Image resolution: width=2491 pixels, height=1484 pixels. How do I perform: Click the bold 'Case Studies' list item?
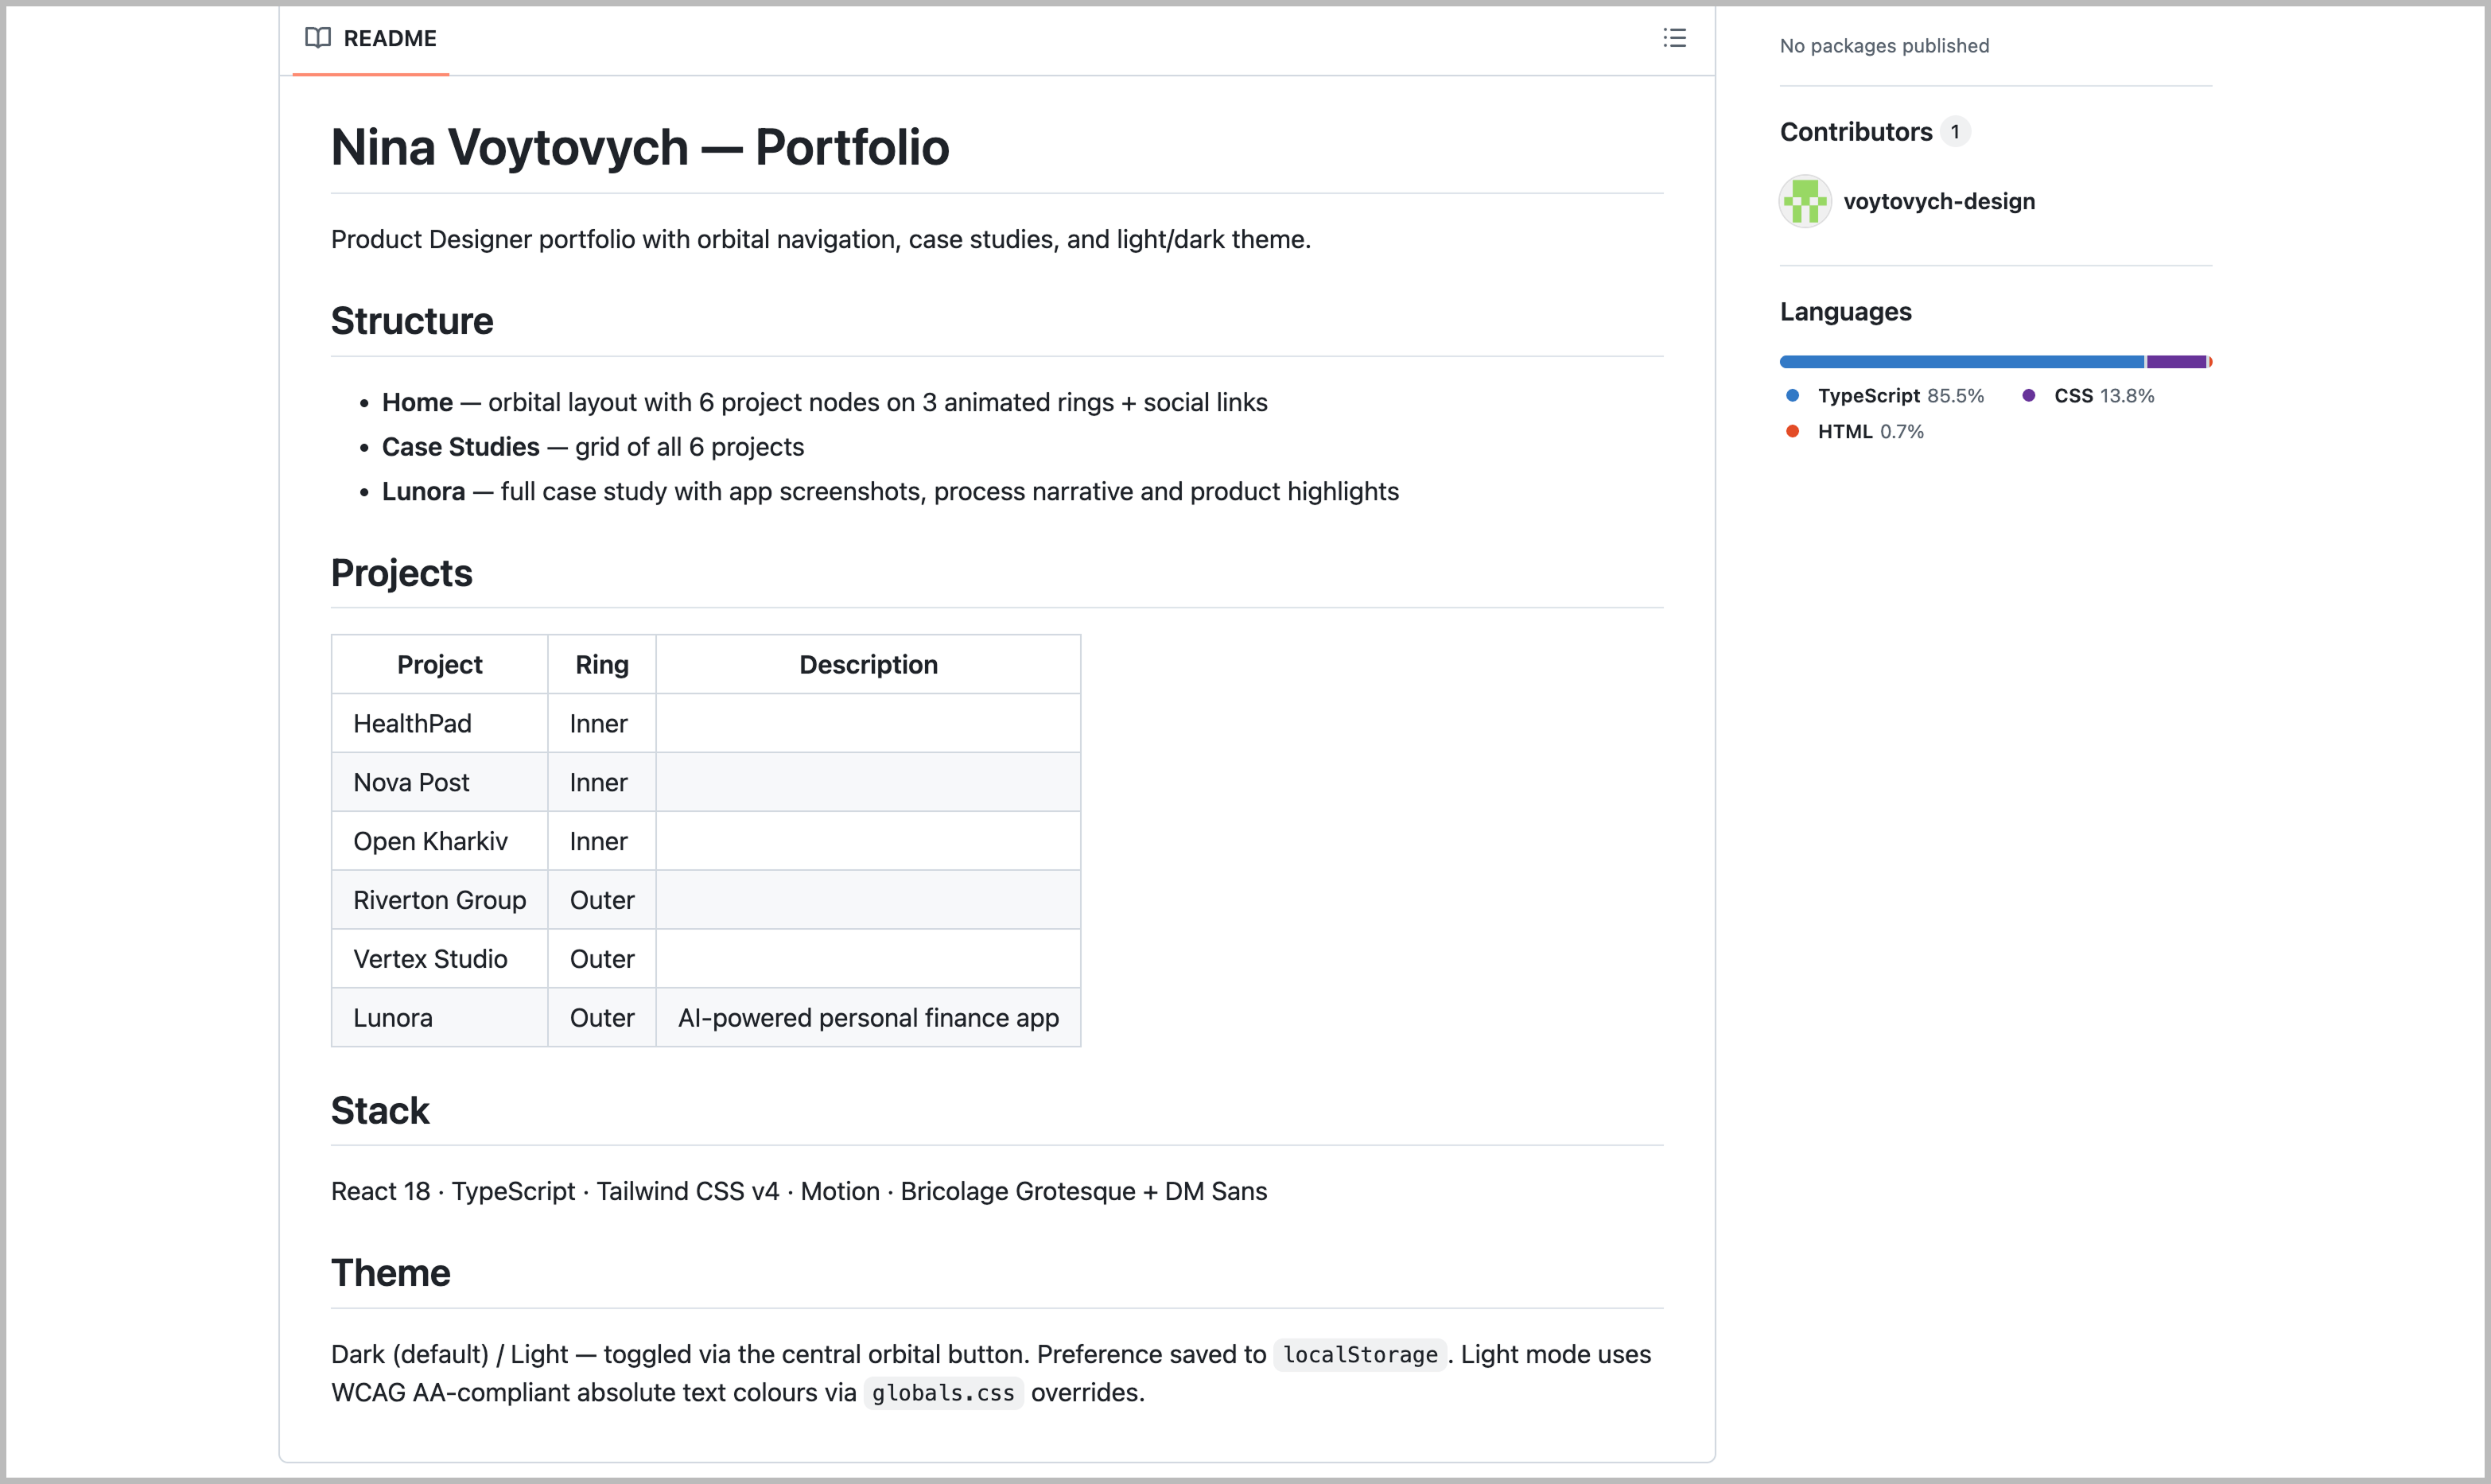click(460, 447)
